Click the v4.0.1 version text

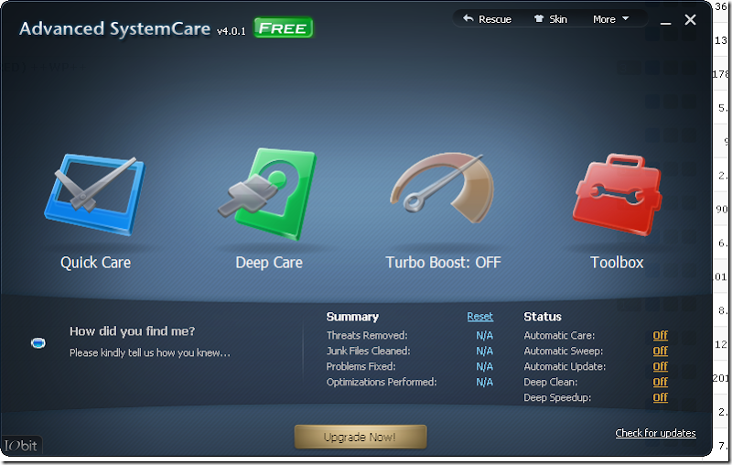coord(231,31)
